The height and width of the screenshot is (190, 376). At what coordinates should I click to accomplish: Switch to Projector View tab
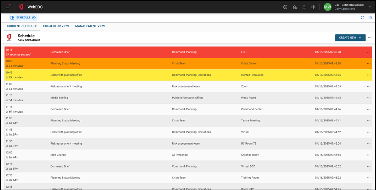(56, 26)
